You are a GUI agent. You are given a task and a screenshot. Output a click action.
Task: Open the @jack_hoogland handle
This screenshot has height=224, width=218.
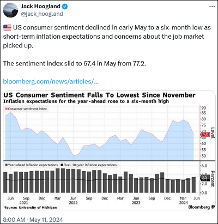click(x=42, y=14)
